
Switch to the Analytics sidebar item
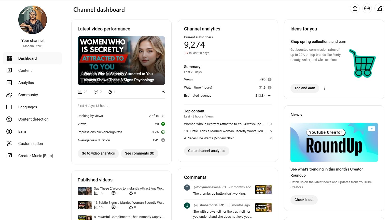26,83
